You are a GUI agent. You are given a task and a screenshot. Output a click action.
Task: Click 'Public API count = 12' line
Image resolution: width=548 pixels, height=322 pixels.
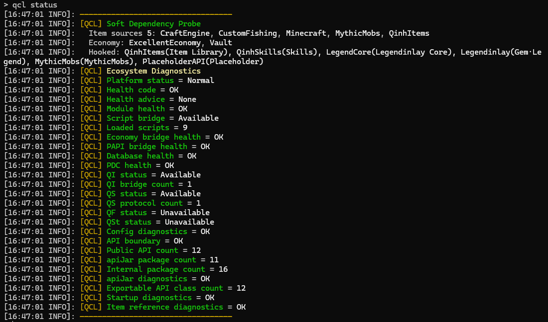pos(154,249)
